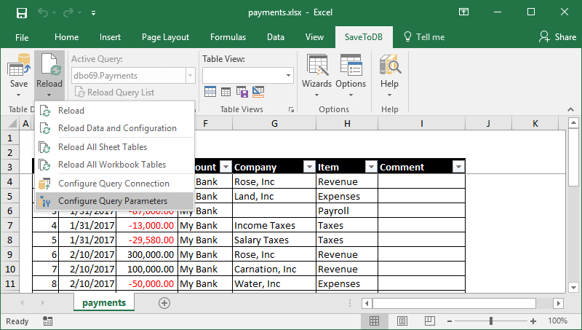The image size is (582, 330).
Task: Select Reload All Sheet Tables
Action: 115,147
